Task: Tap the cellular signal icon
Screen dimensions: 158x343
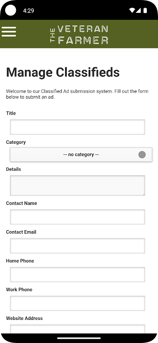Action: [x=138, y=10]
